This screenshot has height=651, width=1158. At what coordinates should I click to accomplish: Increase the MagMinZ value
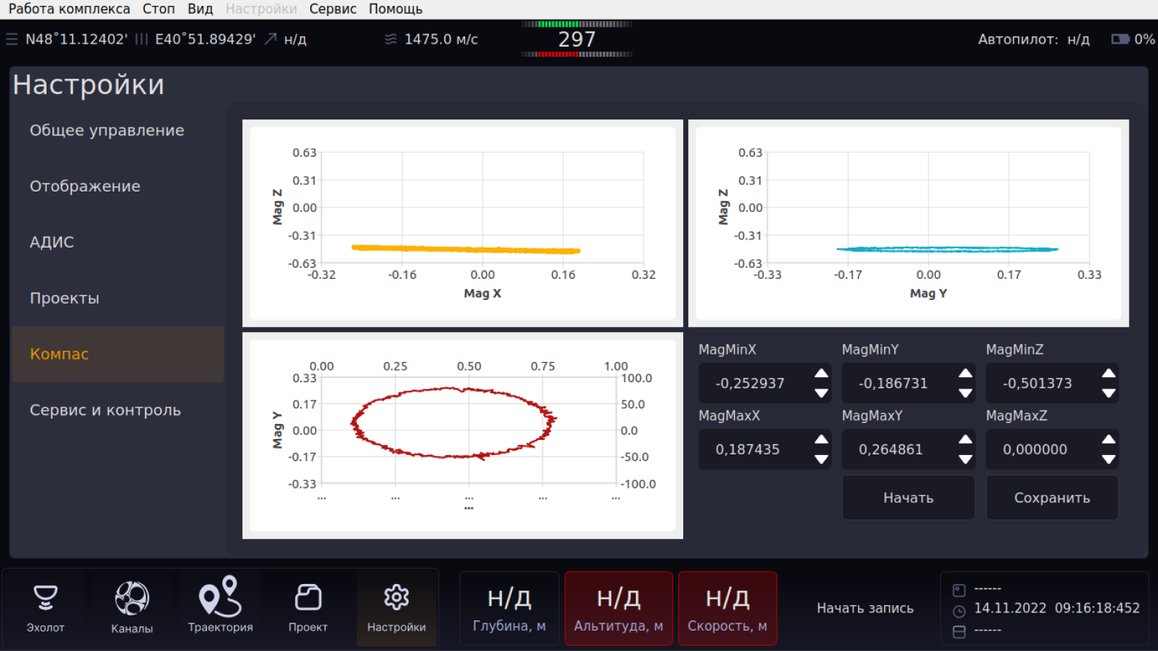(1109, 374)
